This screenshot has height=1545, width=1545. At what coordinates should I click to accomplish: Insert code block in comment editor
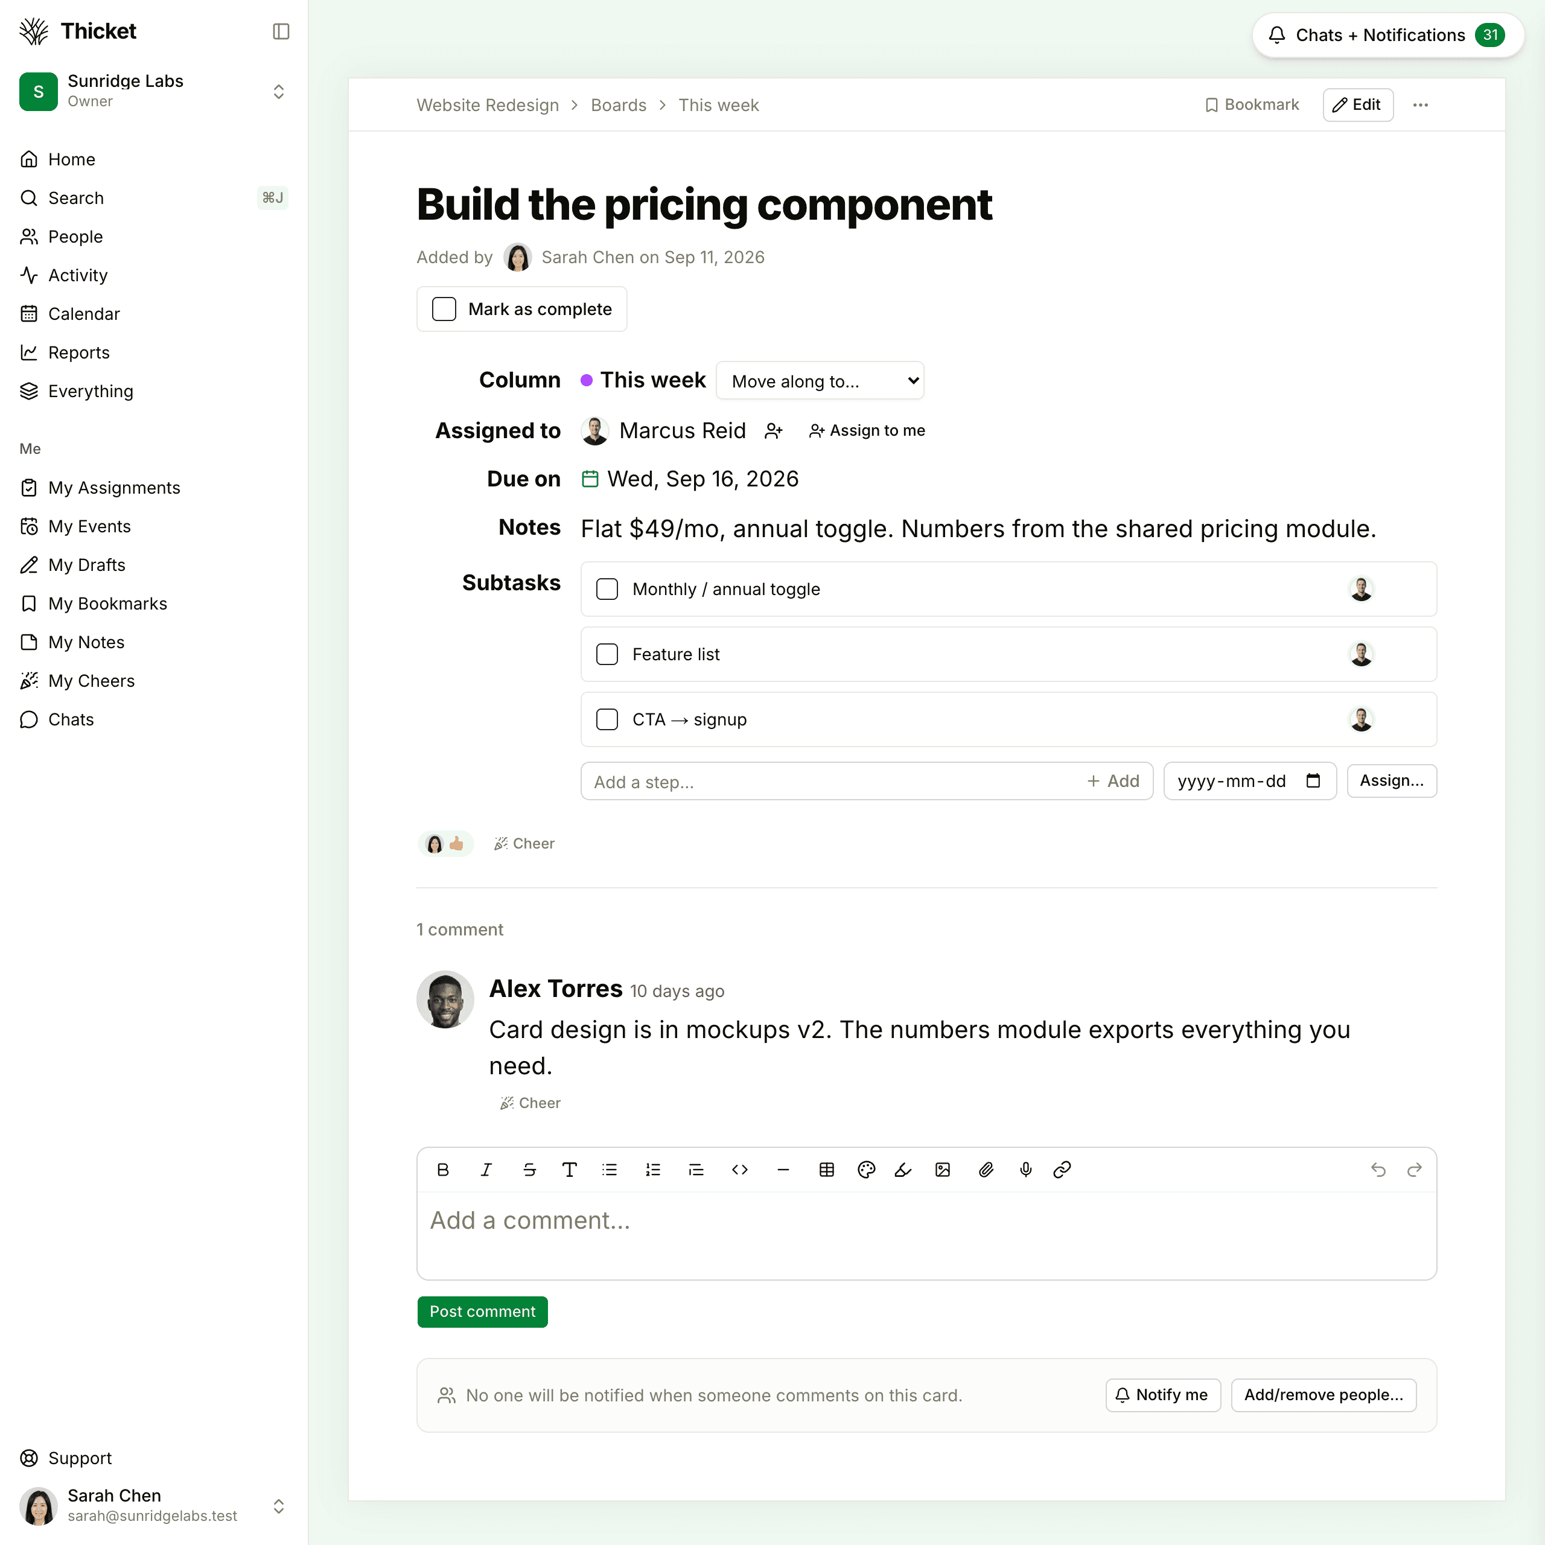[x=740, y=1170]
